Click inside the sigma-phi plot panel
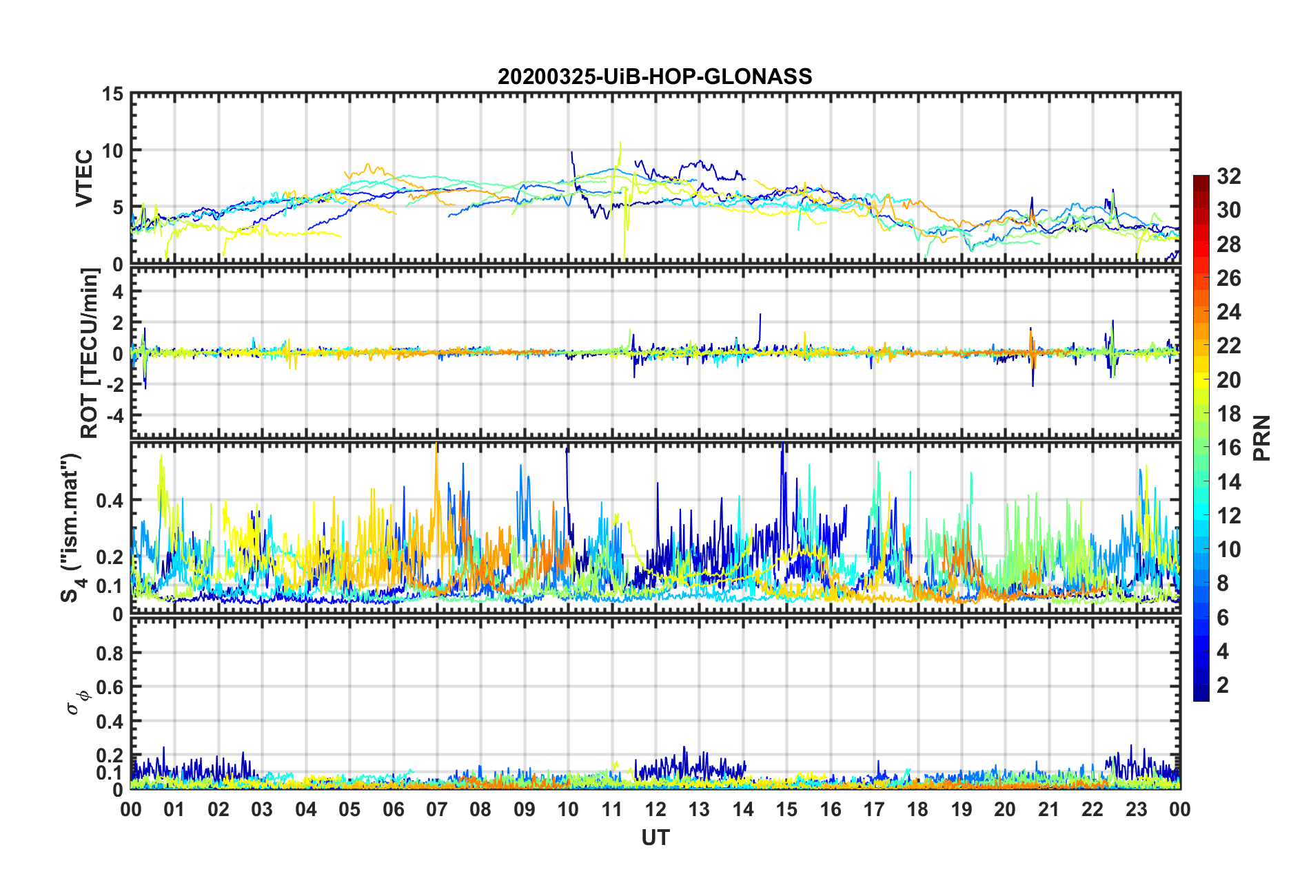 click(x=655, y=703)
